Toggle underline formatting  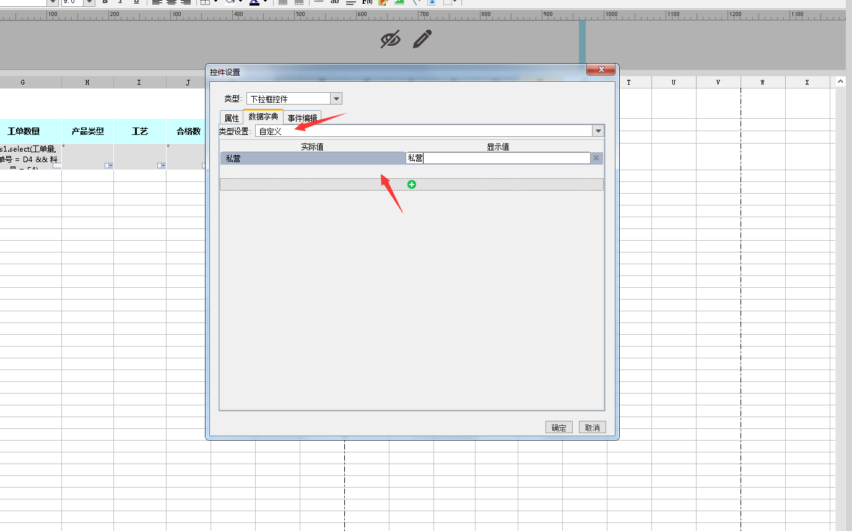136,2
